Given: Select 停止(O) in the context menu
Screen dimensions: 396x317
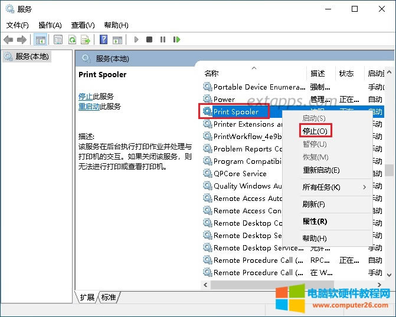Looking at the screenshot, I should point(315,131).
